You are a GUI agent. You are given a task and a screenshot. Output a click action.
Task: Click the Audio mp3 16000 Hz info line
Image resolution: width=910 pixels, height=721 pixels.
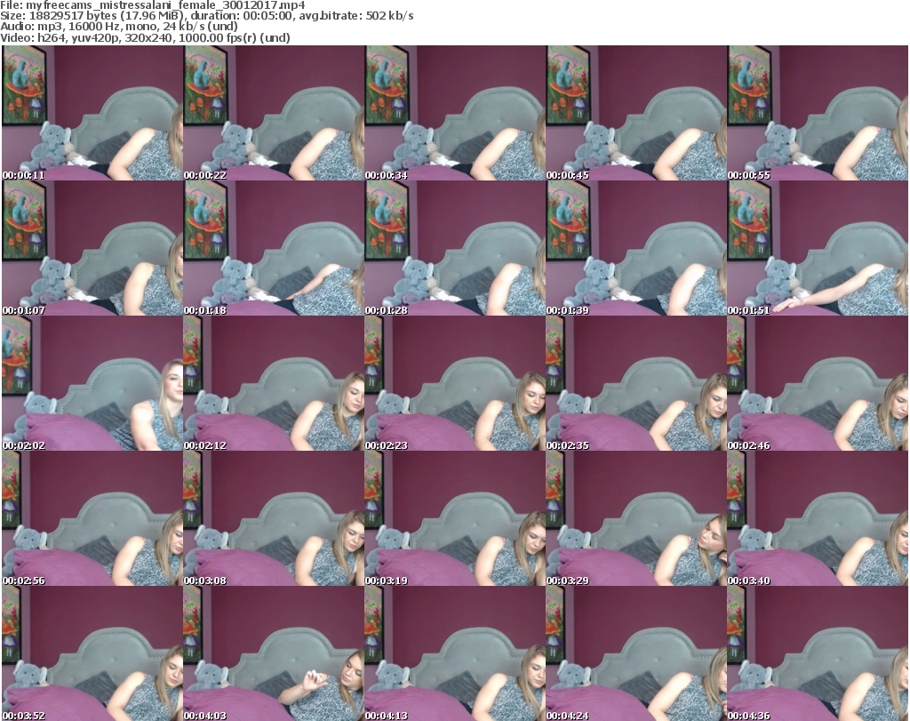click(119, 26)
